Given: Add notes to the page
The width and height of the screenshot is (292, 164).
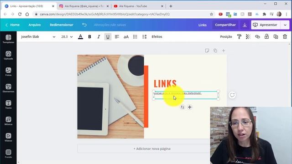Looking at the screenshot, I should (207, 51).
